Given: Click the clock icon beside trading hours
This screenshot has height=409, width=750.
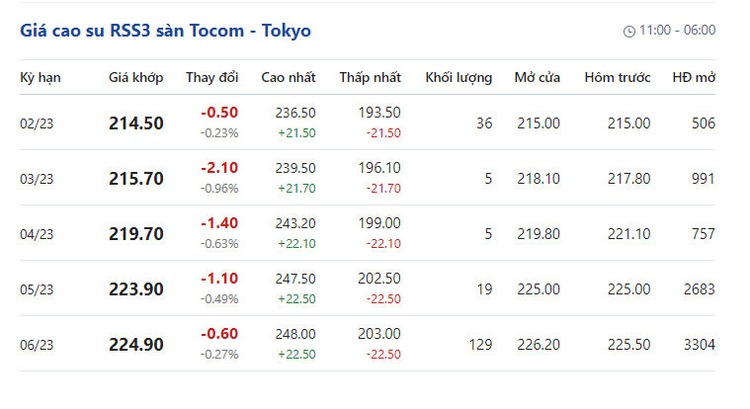Looking at the screenshot, I should tap(629, 31).
